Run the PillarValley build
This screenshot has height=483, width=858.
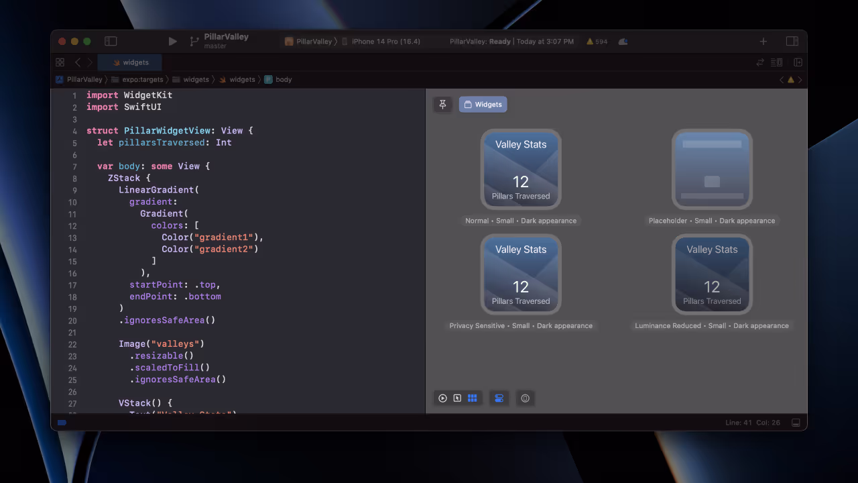pyautogui.click(x=172, y=42)
